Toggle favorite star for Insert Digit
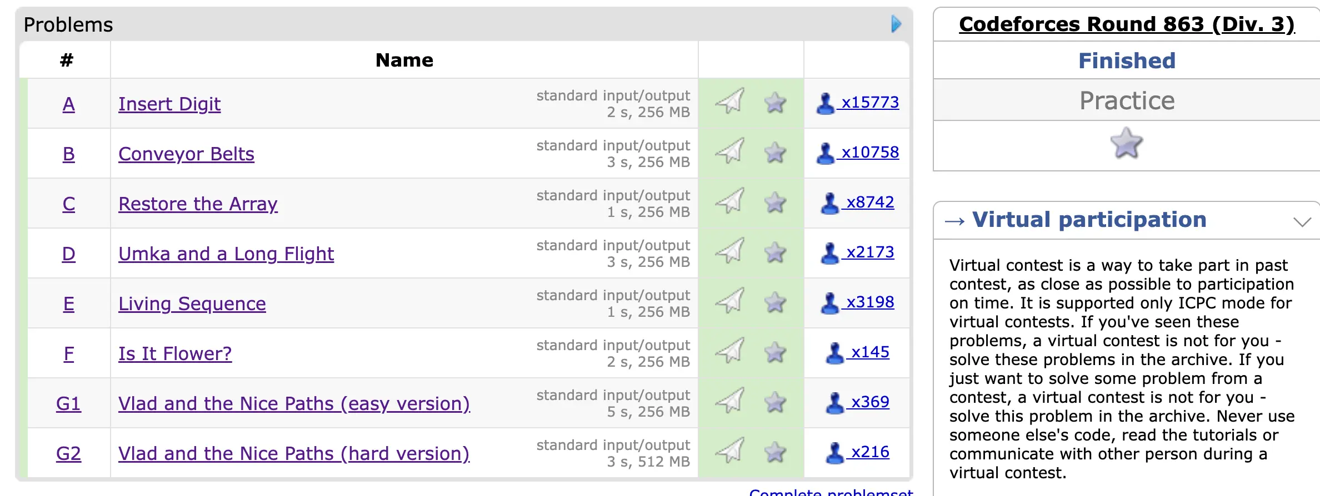The width and height of the screenshot is (1320, 496). tap(775, 103)
